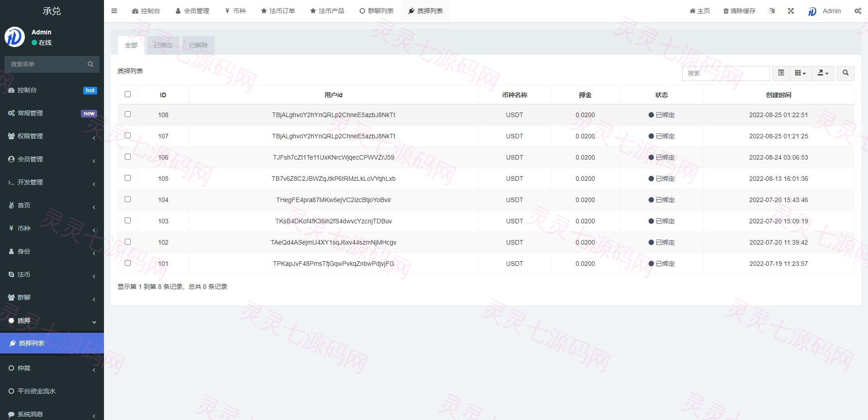Click the Admin avatar logo in the top bar
868x420 pixels.
(812, 11)
